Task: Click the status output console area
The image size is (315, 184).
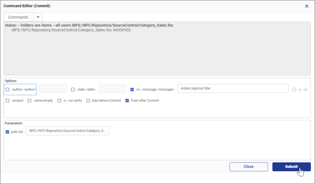Action: pyautogui.click(x=157, y=53)
